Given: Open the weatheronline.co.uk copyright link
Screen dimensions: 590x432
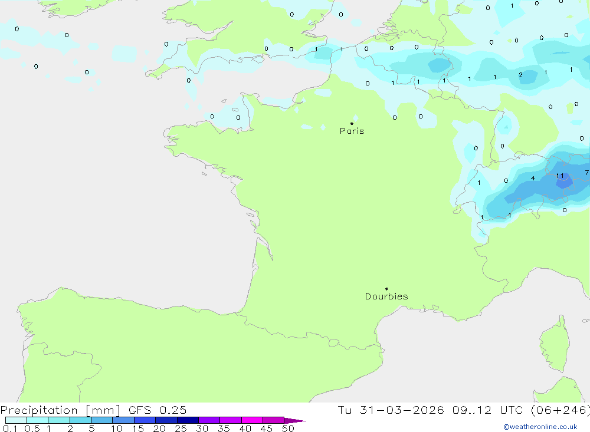Looking at the screenshot, I should point(540,427).
